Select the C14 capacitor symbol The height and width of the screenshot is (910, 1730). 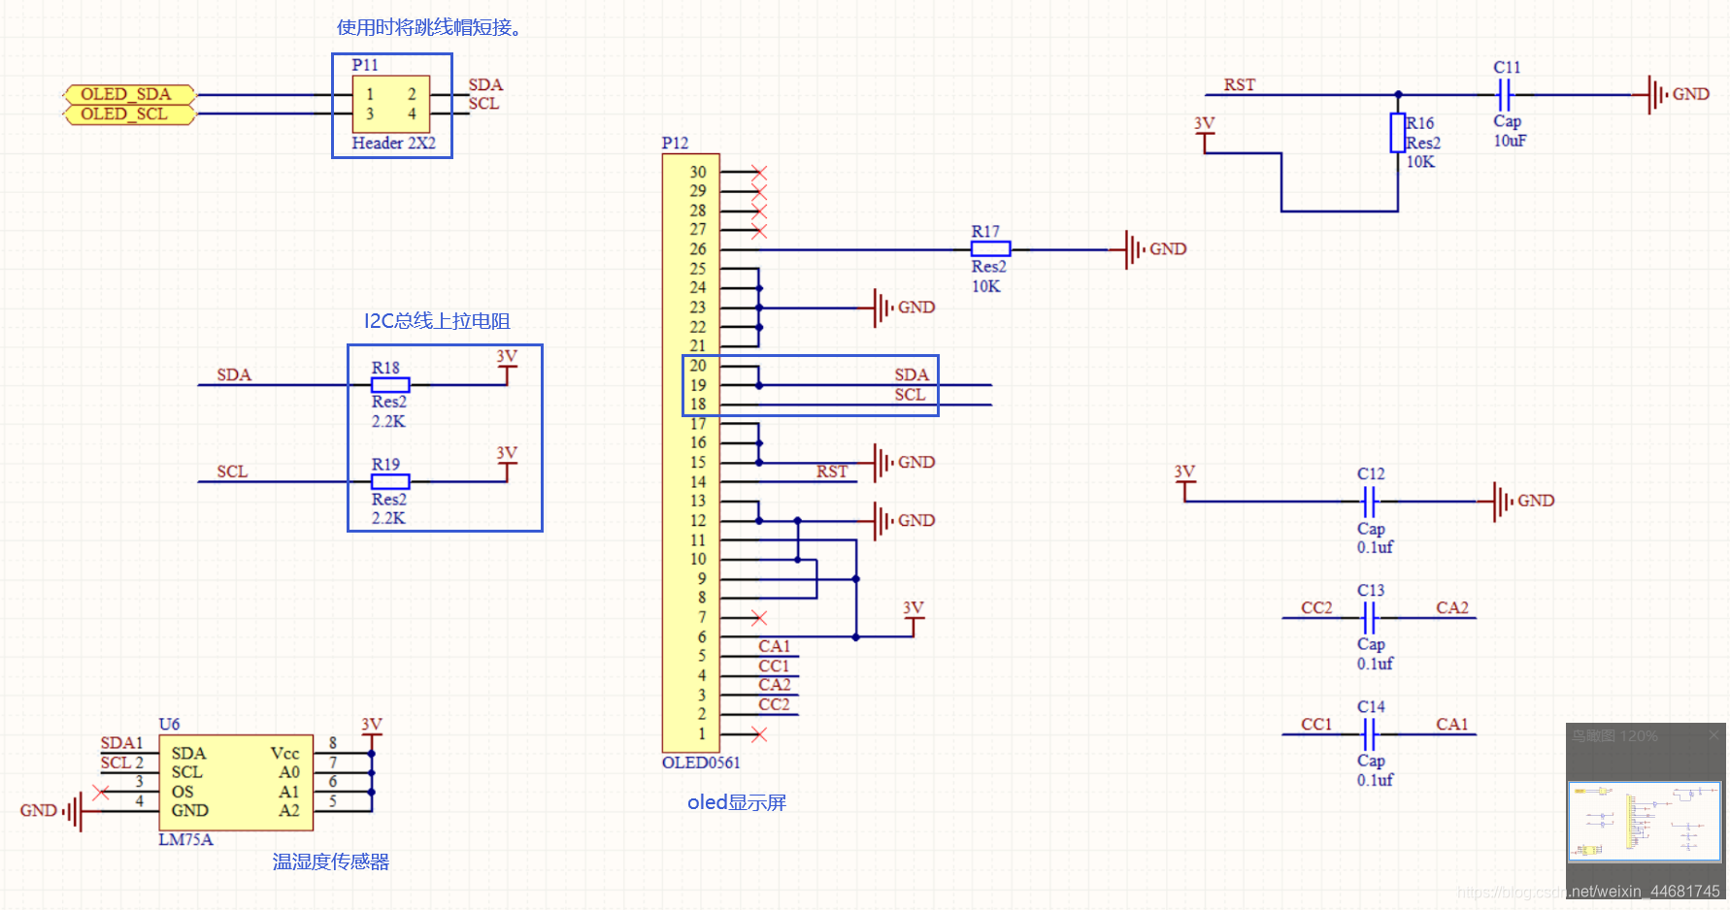tap(1369, 733)
